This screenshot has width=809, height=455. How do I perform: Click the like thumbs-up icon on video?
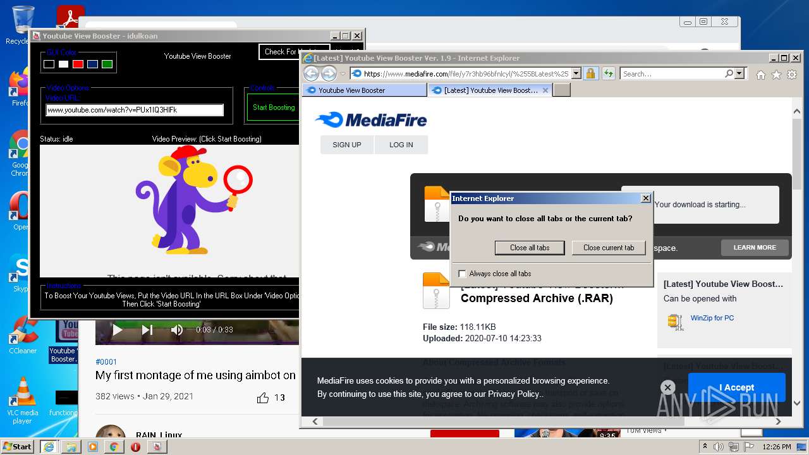pos(262,397)
